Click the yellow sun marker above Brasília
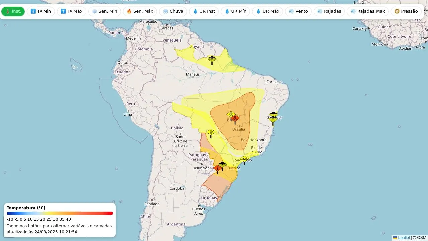 click(x=230, y=114)
